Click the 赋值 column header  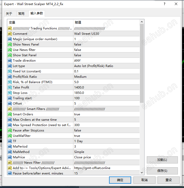[x=106, y=23]
